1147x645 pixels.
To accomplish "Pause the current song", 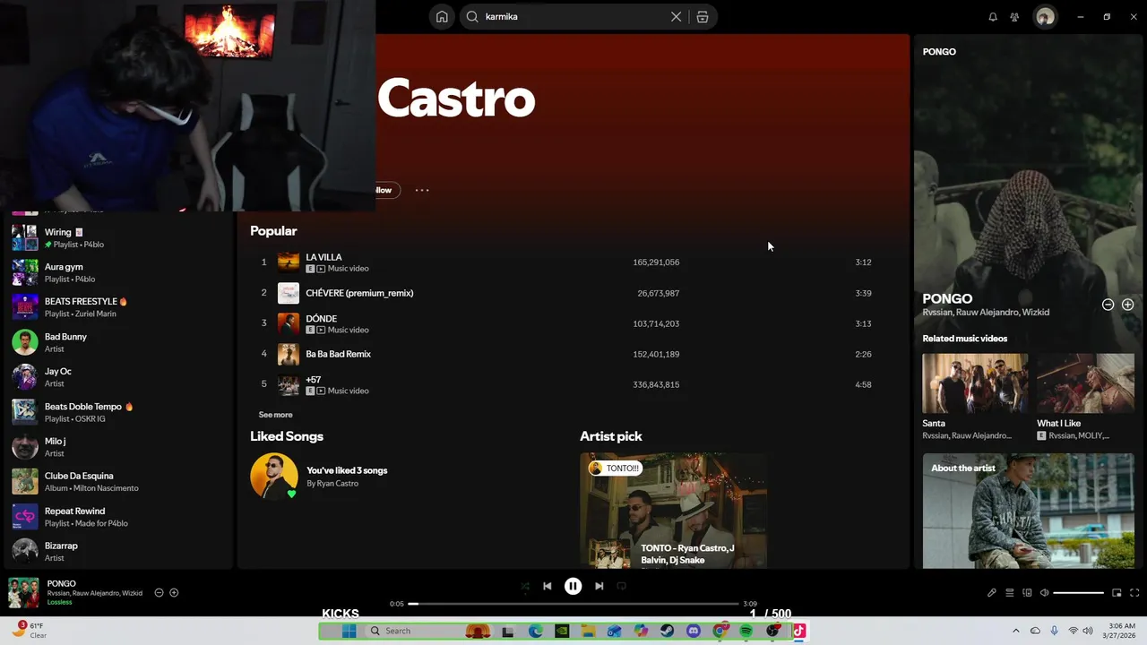I will click(x=573, y=586).
